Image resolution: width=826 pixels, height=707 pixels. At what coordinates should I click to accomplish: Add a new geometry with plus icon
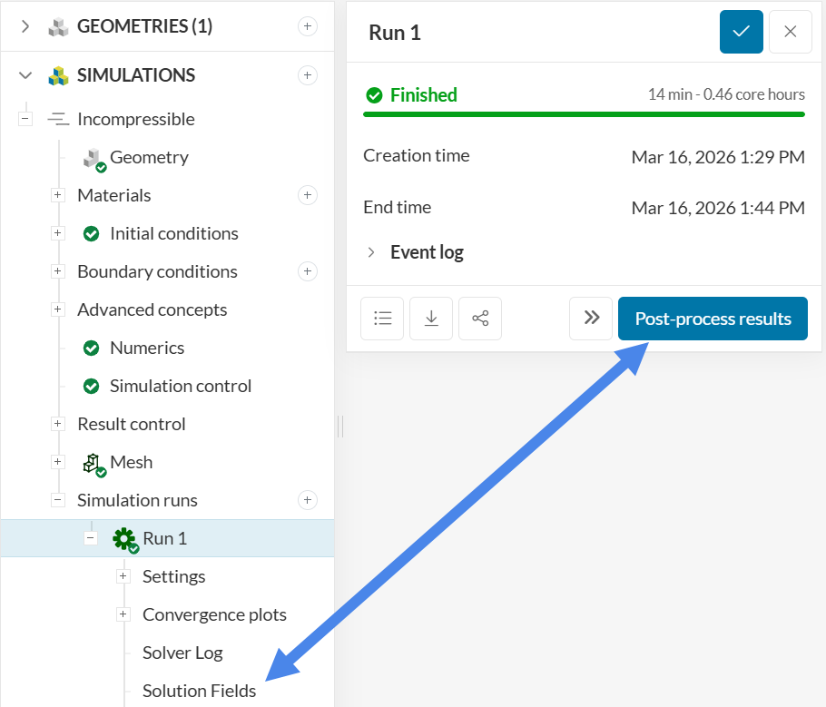308,26
